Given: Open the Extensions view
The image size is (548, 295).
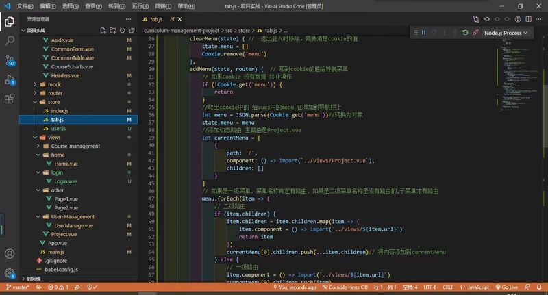Looking at the screenshot, I should [x=10, y=99].
